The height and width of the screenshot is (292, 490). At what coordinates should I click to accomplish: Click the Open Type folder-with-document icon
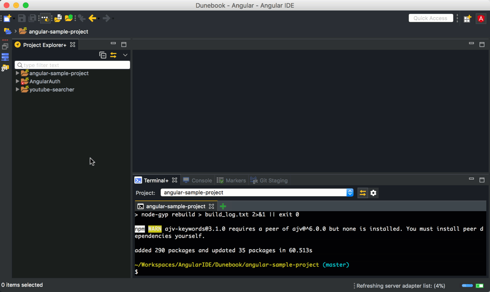pyautogui.click(x=58, y=18)
